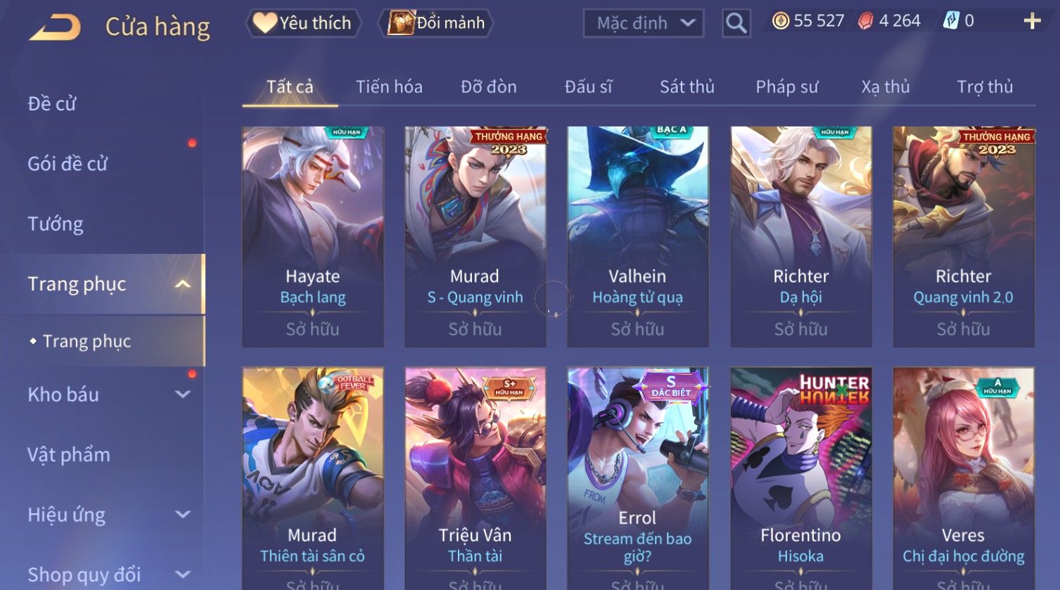The height and width of the screenshot is (590, 1060).
Task: Open Đổi mảnh chest exchange button
Action: coord(435,23)
